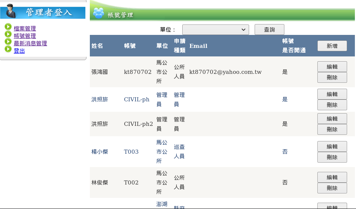This screenshot has height=209, width=356.
Task: Click 巡查人員 type in T003 row
Action: 179,151
